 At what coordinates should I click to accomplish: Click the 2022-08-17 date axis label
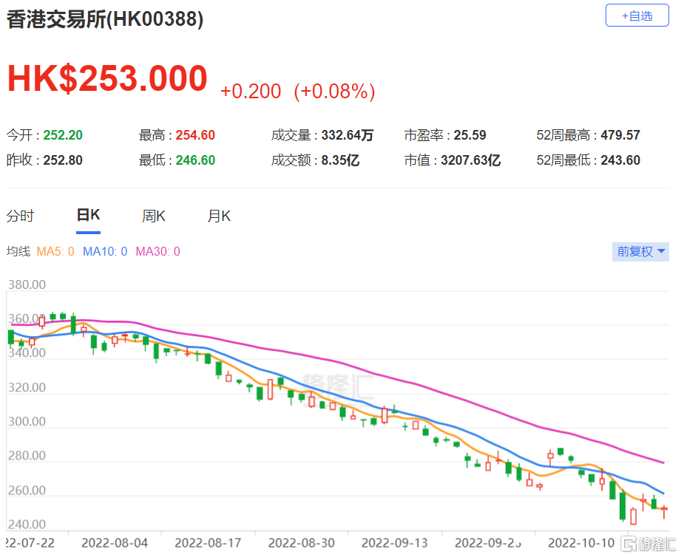pyautogui.click(x=208, y=543)
